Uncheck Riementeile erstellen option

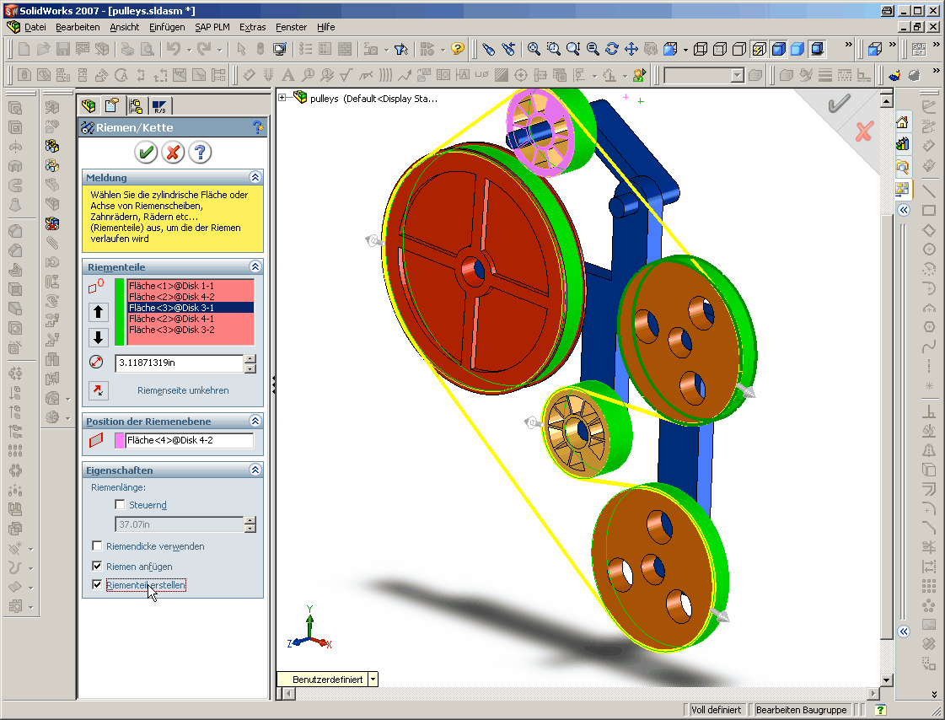tap(97, 585)
